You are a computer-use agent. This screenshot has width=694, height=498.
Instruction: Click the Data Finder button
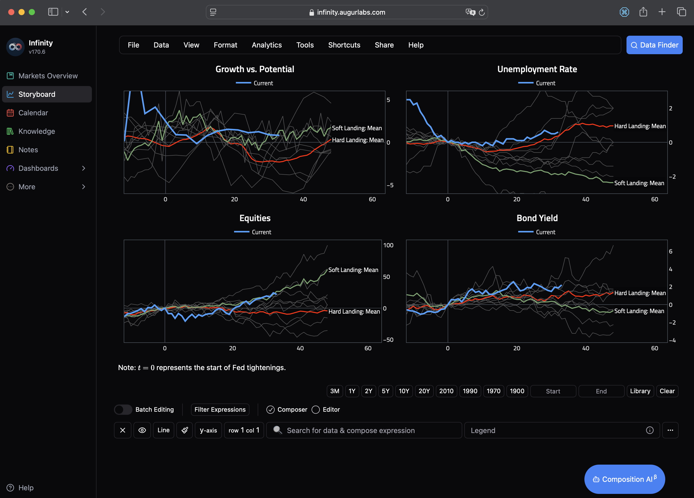click(x=654, y=45)
